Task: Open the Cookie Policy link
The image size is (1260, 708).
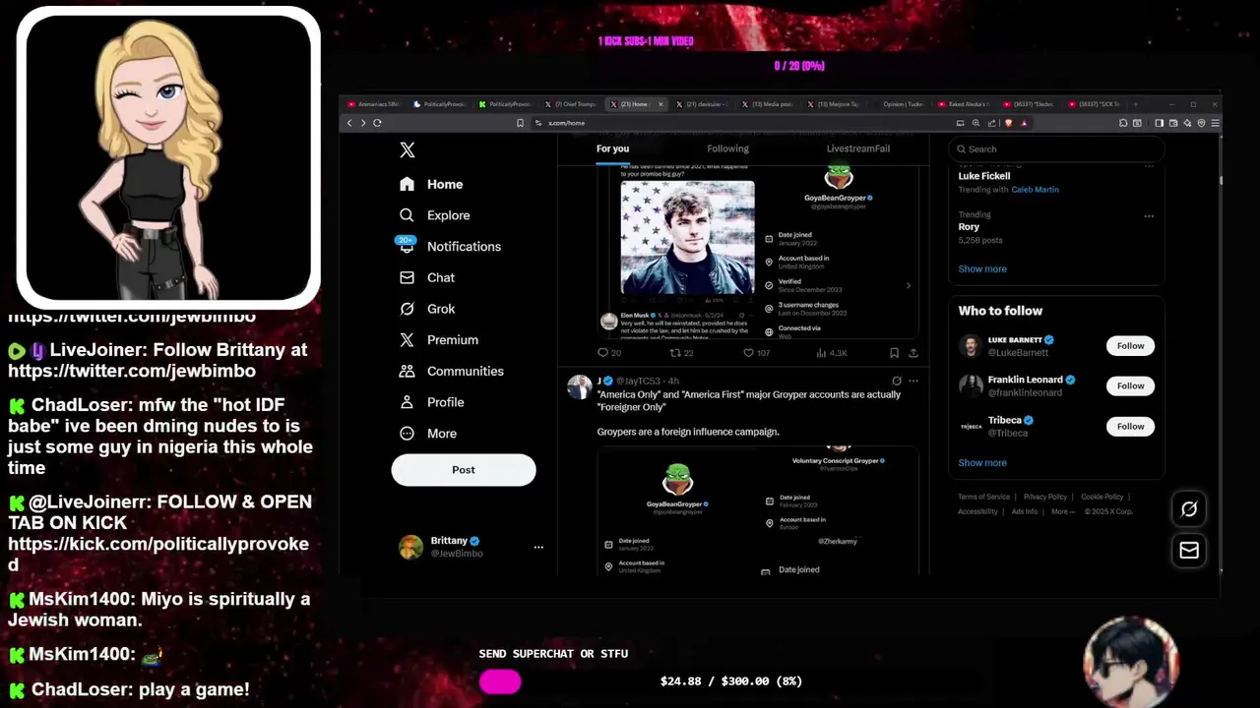Action: click(x=1102, y=497)
